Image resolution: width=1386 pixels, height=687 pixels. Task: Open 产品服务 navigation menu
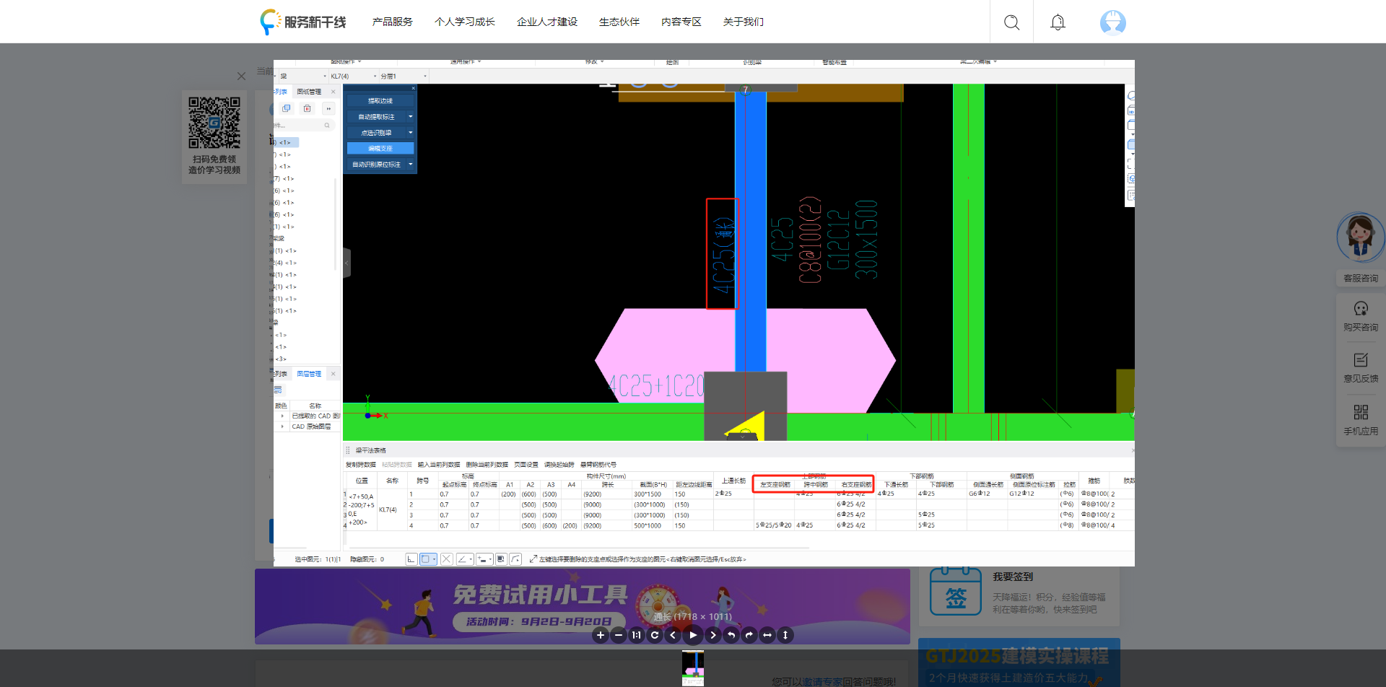[392, 22]
